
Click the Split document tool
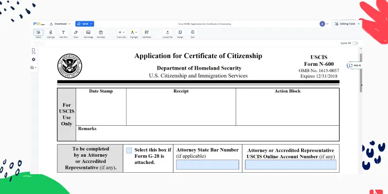(193, 33)
